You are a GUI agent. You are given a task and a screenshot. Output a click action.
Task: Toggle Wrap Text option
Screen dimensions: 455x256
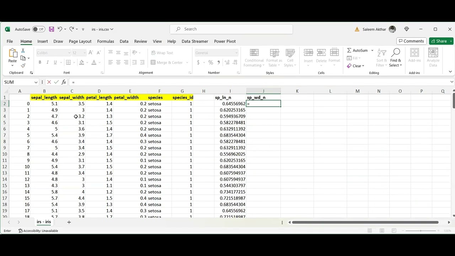(162, 53)
